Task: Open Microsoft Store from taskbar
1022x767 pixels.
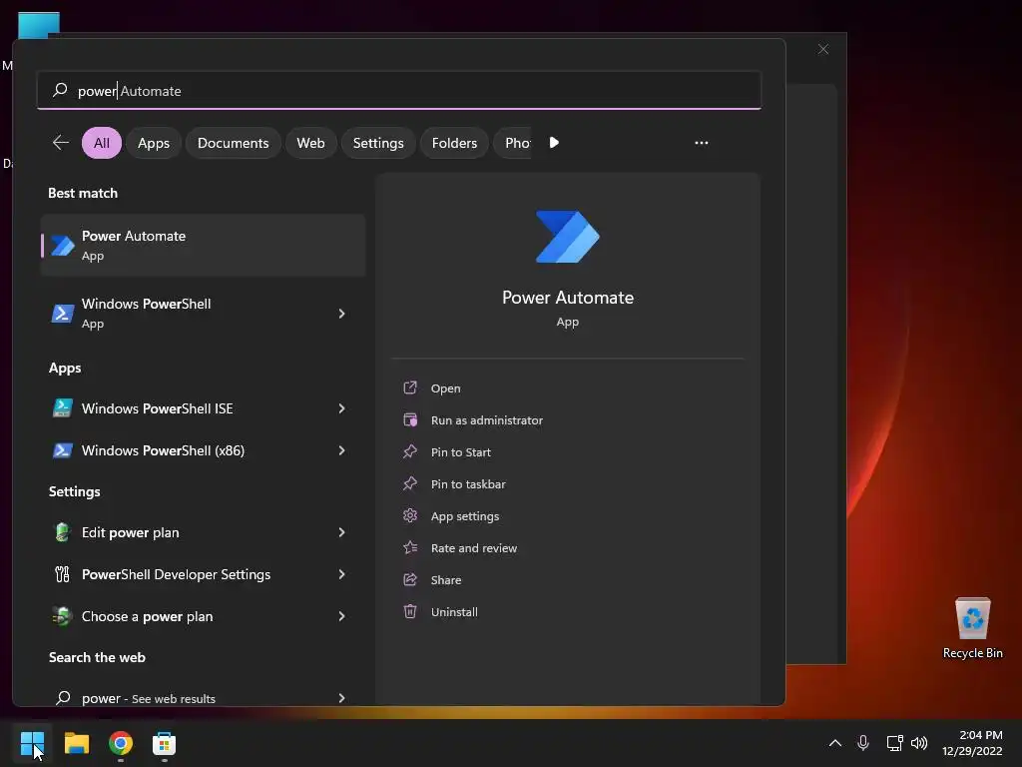Action: (165, 743)
